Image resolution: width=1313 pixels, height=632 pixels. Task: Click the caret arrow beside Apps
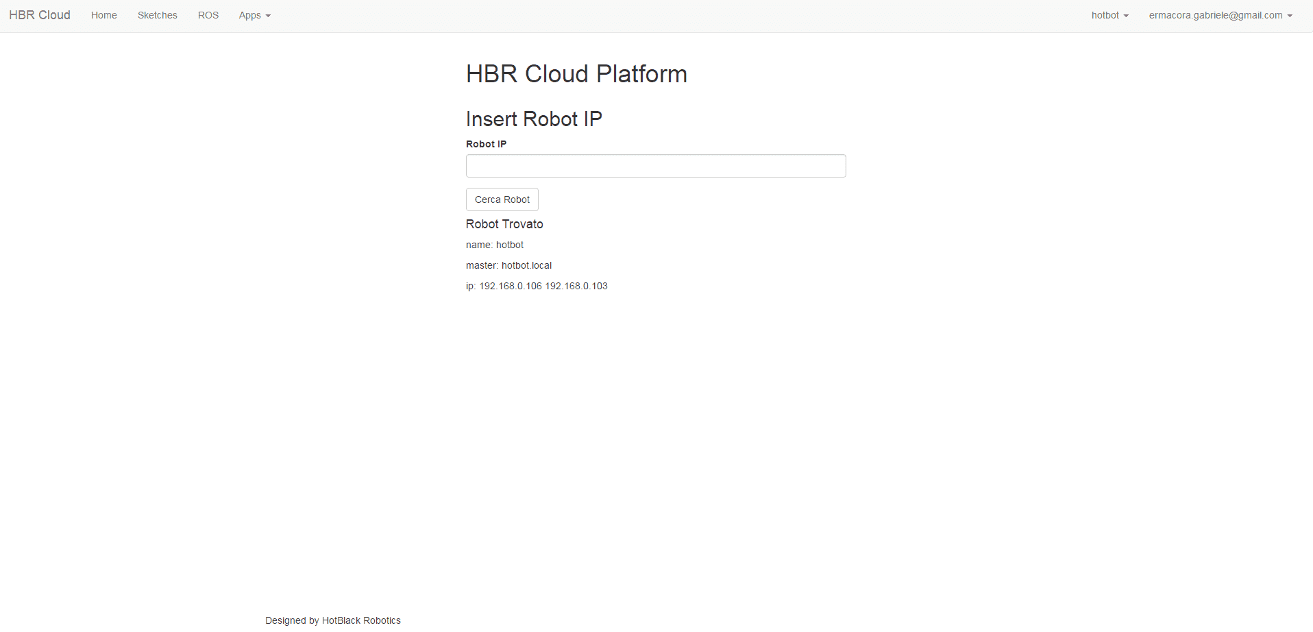(x=268, y=16)
